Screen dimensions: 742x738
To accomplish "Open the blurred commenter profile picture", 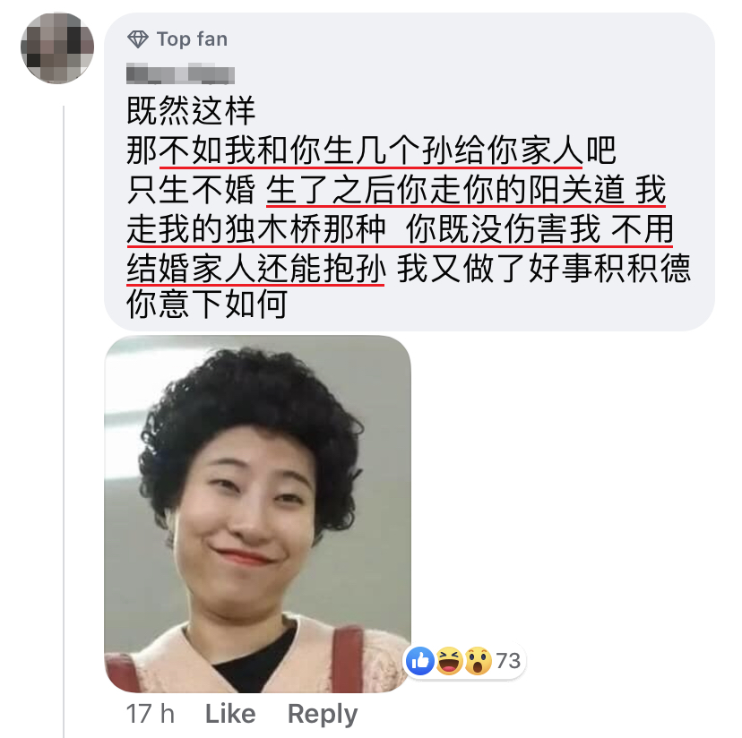I will coord(57,47).
